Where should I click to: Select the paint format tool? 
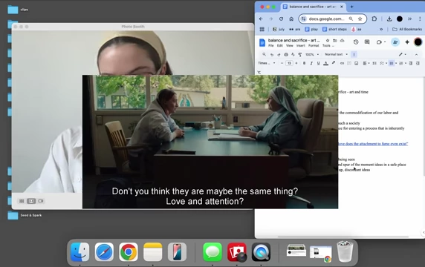pos(300,54)
